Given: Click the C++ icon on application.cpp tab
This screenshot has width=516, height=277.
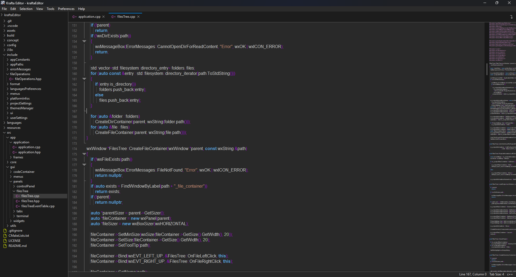Looking at the screenshot, I should 75,17.
